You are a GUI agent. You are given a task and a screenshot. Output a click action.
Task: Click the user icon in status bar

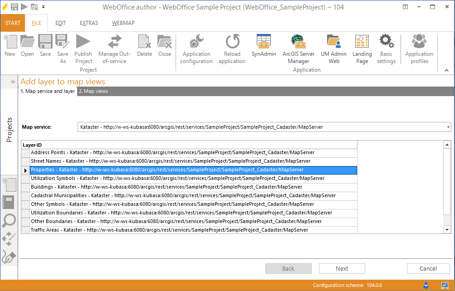coord(426,286)
